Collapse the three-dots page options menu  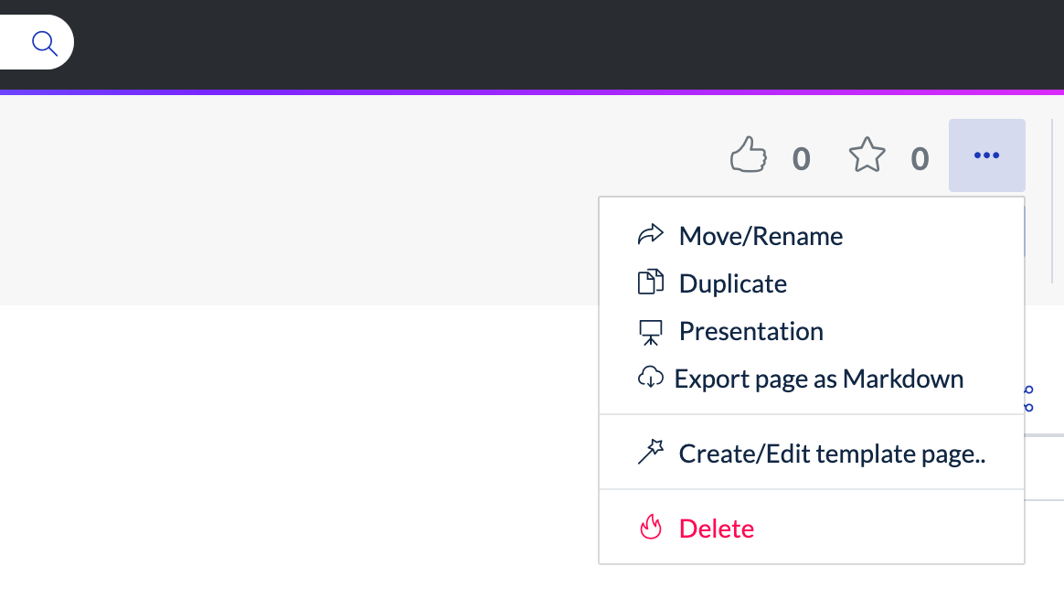click(986, 155)
